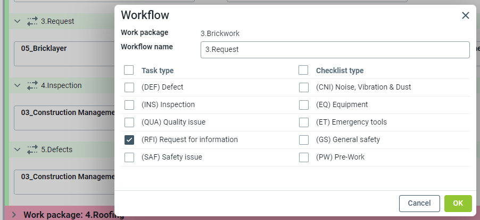The height and width of the screenshot is (220, 480).
Task: Collapse the 3.Request workflow section
Action: tap(17, 21)
